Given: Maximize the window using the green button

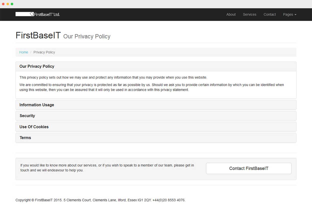Looking at the screenshot, I should pos(12,4).
